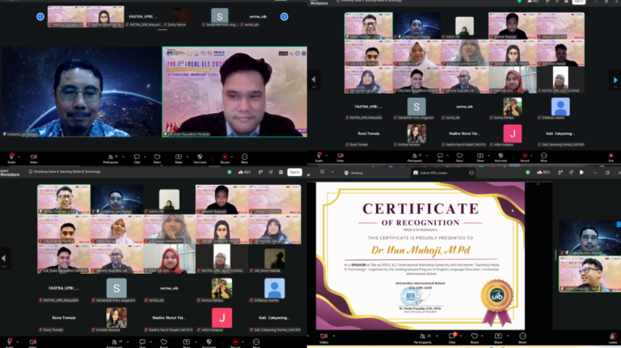Open the dropdown arrow beside the info icon
This screenshot has height=348, width=621.
(x=332, y=173)
